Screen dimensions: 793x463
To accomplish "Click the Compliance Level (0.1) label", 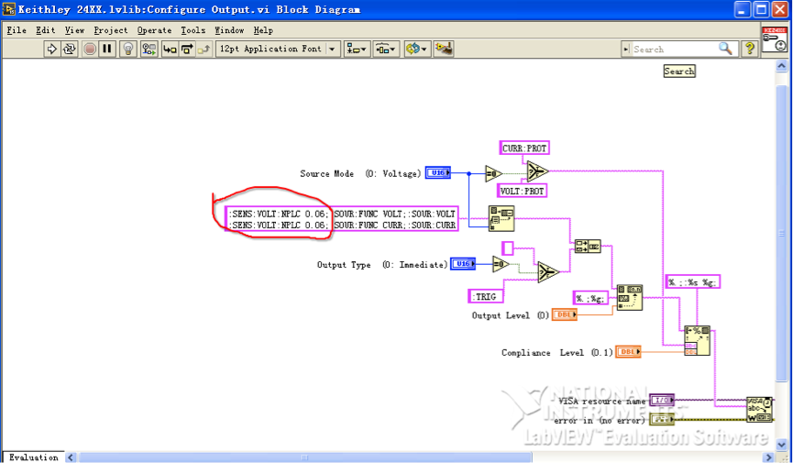I will [556, 352].
